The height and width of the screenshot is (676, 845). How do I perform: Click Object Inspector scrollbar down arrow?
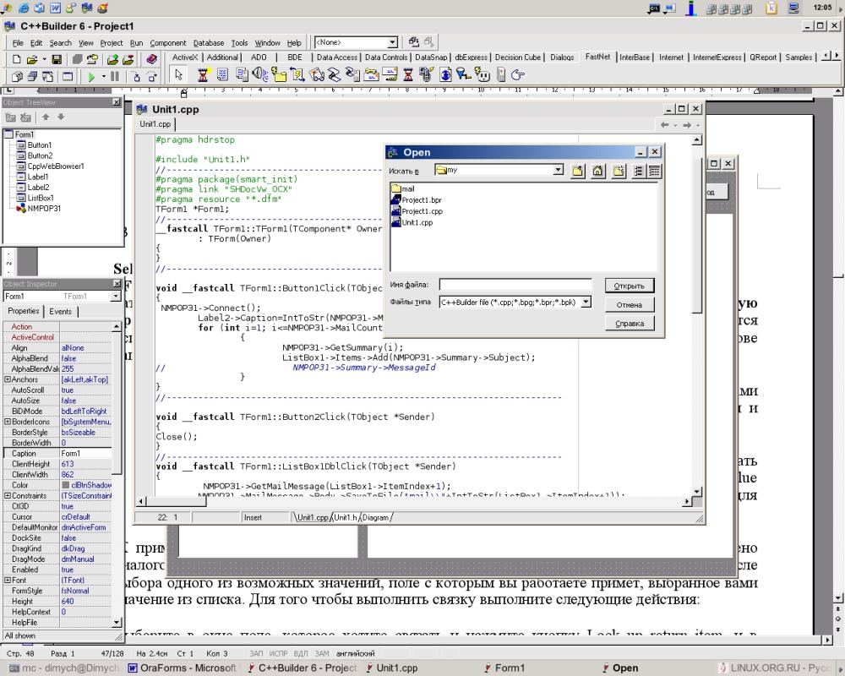(x=117, y=622)
